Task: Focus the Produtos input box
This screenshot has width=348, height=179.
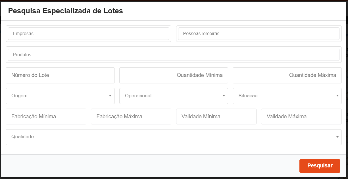Action: (173, 55)
